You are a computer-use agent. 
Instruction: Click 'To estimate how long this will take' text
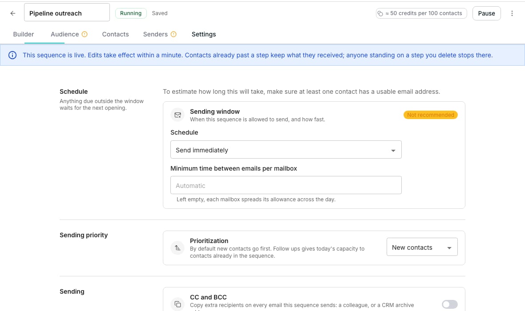tap(301, 92)
